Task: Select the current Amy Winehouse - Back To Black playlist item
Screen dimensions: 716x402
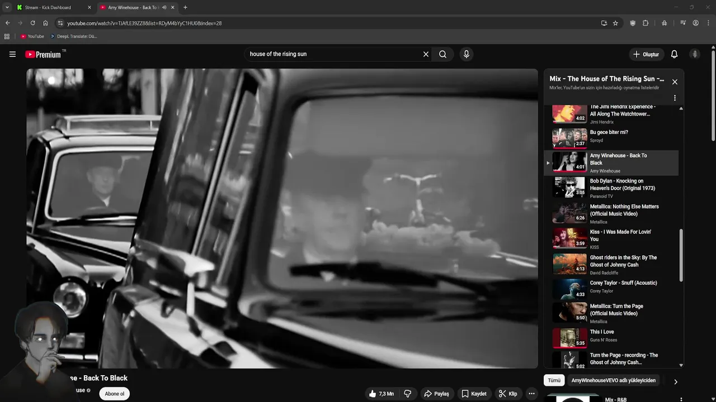Action: [611, 162]
